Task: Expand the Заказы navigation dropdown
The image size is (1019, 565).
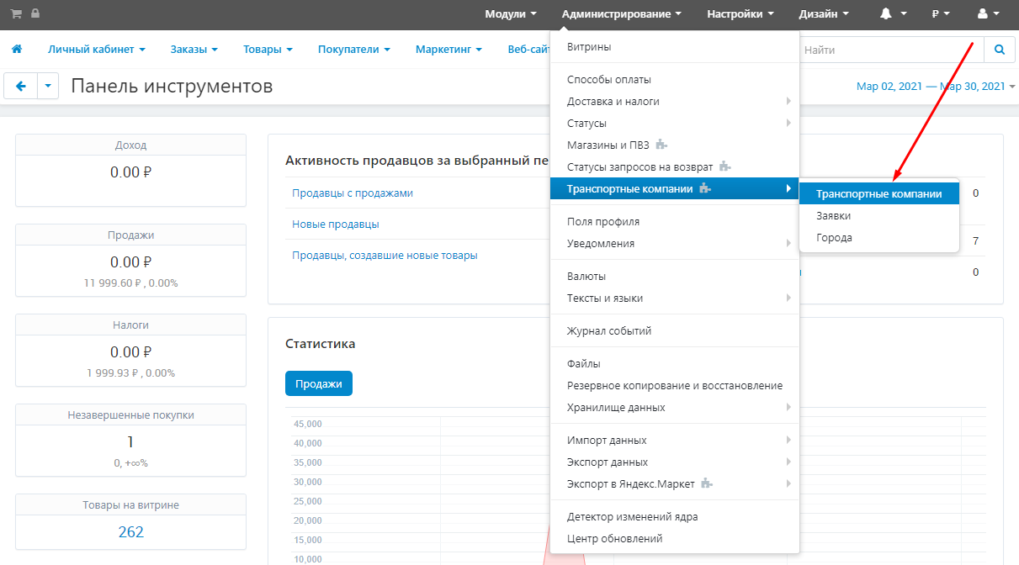Action: pos(194,50)
